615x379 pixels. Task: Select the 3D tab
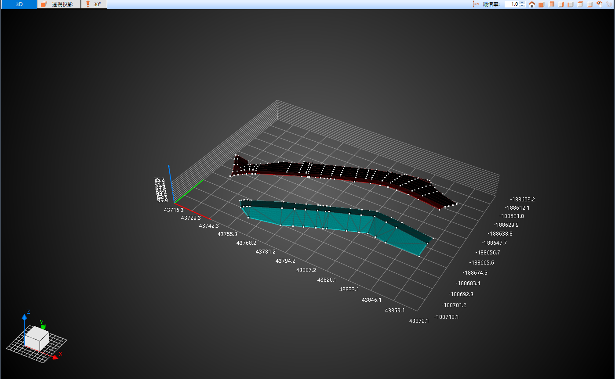(x=19, y=4)
